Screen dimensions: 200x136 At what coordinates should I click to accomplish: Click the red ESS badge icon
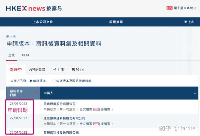click(x=169, y=8)
